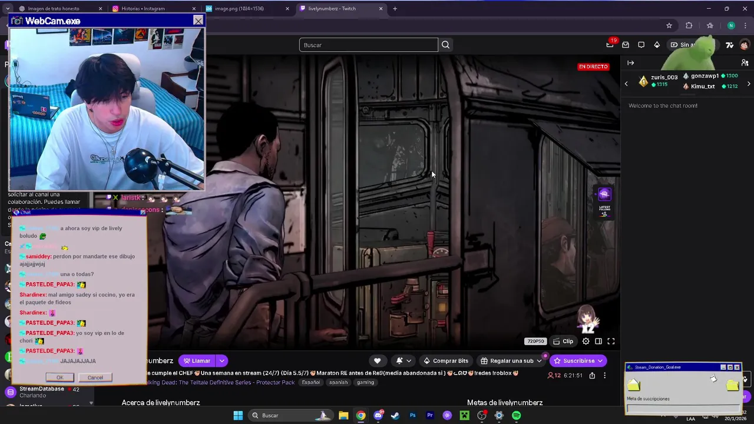Image resolution: width=754 pixels, height=424 pixels.
Task: Focus the Buscar search field on Twitch
Action: (x=368, y=45)
